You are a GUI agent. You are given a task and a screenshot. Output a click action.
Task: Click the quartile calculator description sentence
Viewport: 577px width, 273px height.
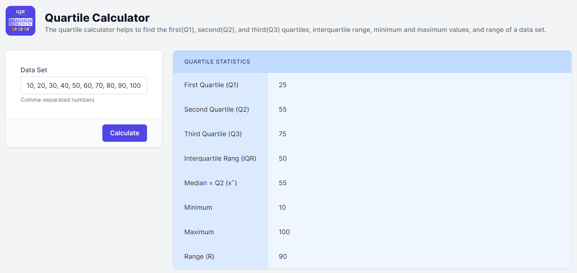coord(295,30)
